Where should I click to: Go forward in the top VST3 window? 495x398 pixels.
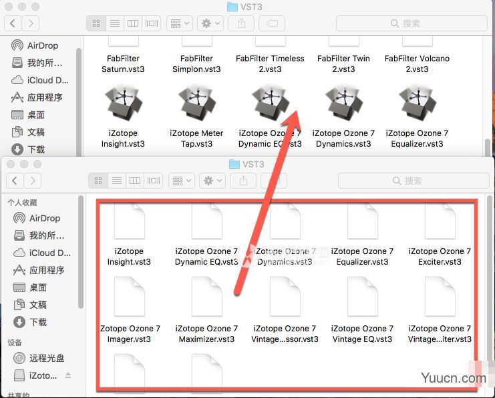(x=31, y=23)
